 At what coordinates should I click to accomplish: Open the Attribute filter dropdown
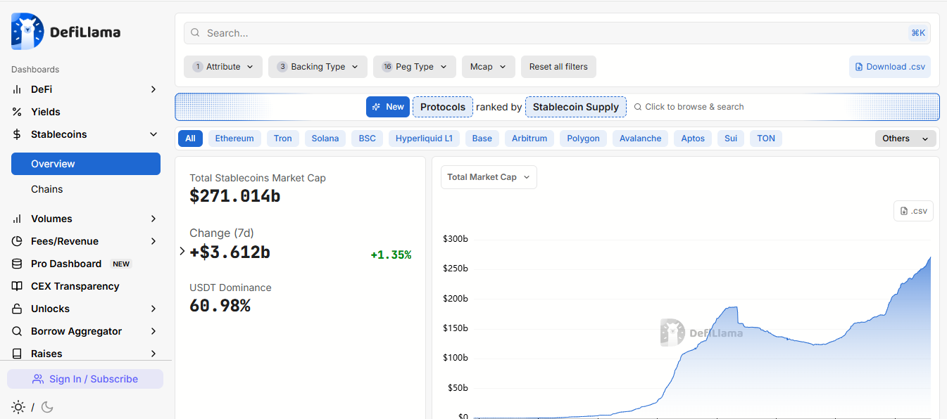coord(223,67)
